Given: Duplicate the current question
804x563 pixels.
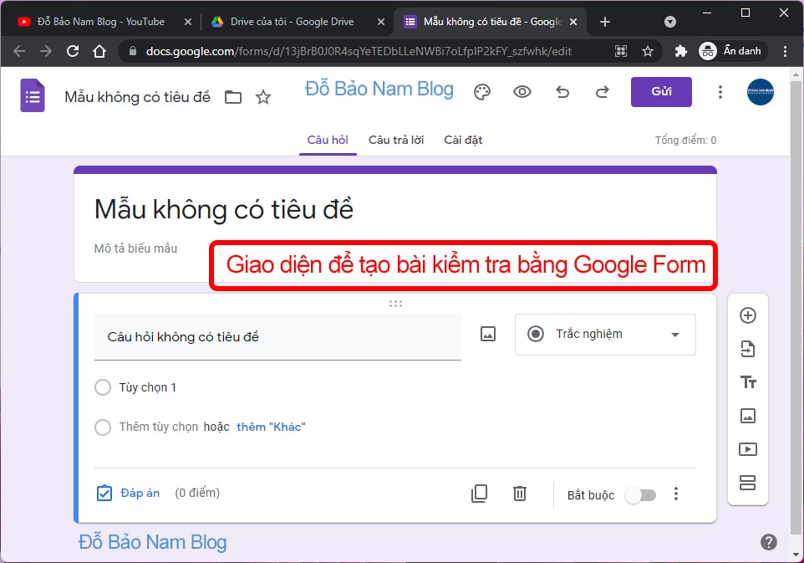Looking at the screenshot, I should [x=479, y=494].
